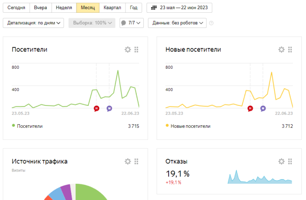Click the Посетители widget title
Screen dimensions: 306x200
pyautogui.click(x=30, y=49)
